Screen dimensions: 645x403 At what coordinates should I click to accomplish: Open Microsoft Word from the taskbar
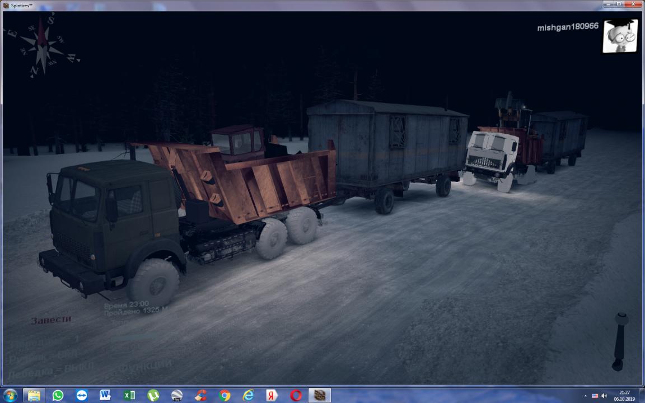click(x=105, y=395)
